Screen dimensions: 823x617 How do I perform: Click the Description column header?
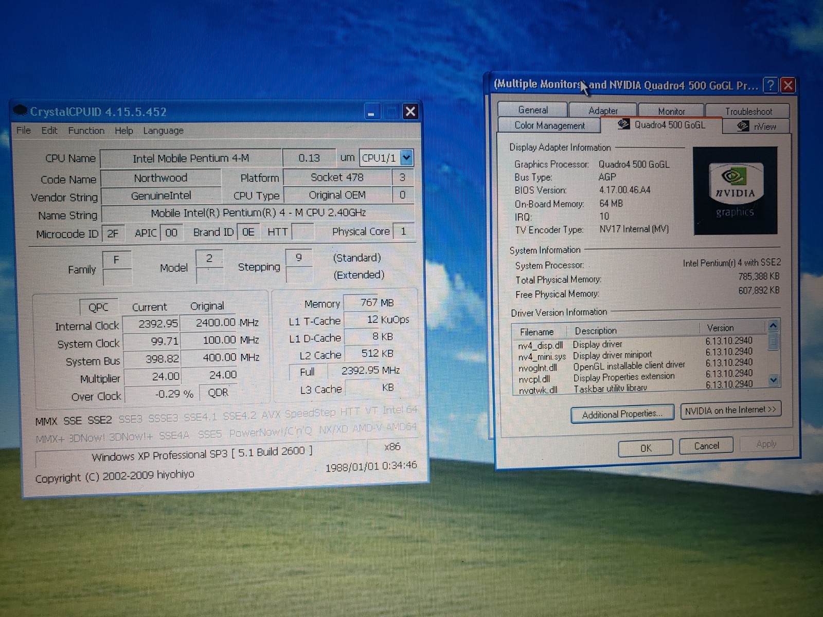tap(633, 330)
